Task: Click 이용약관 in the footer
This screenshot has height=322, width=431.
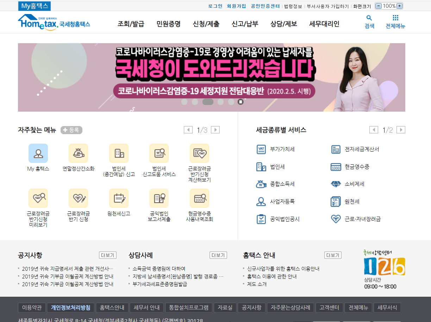Action: [32, 308]
